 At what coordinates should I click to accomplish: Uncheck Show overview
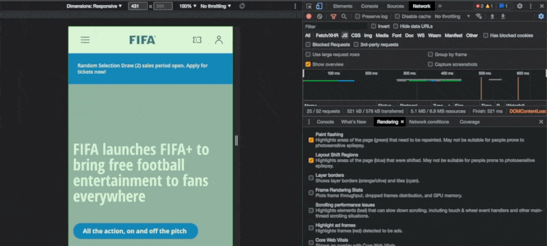point(308,64)
